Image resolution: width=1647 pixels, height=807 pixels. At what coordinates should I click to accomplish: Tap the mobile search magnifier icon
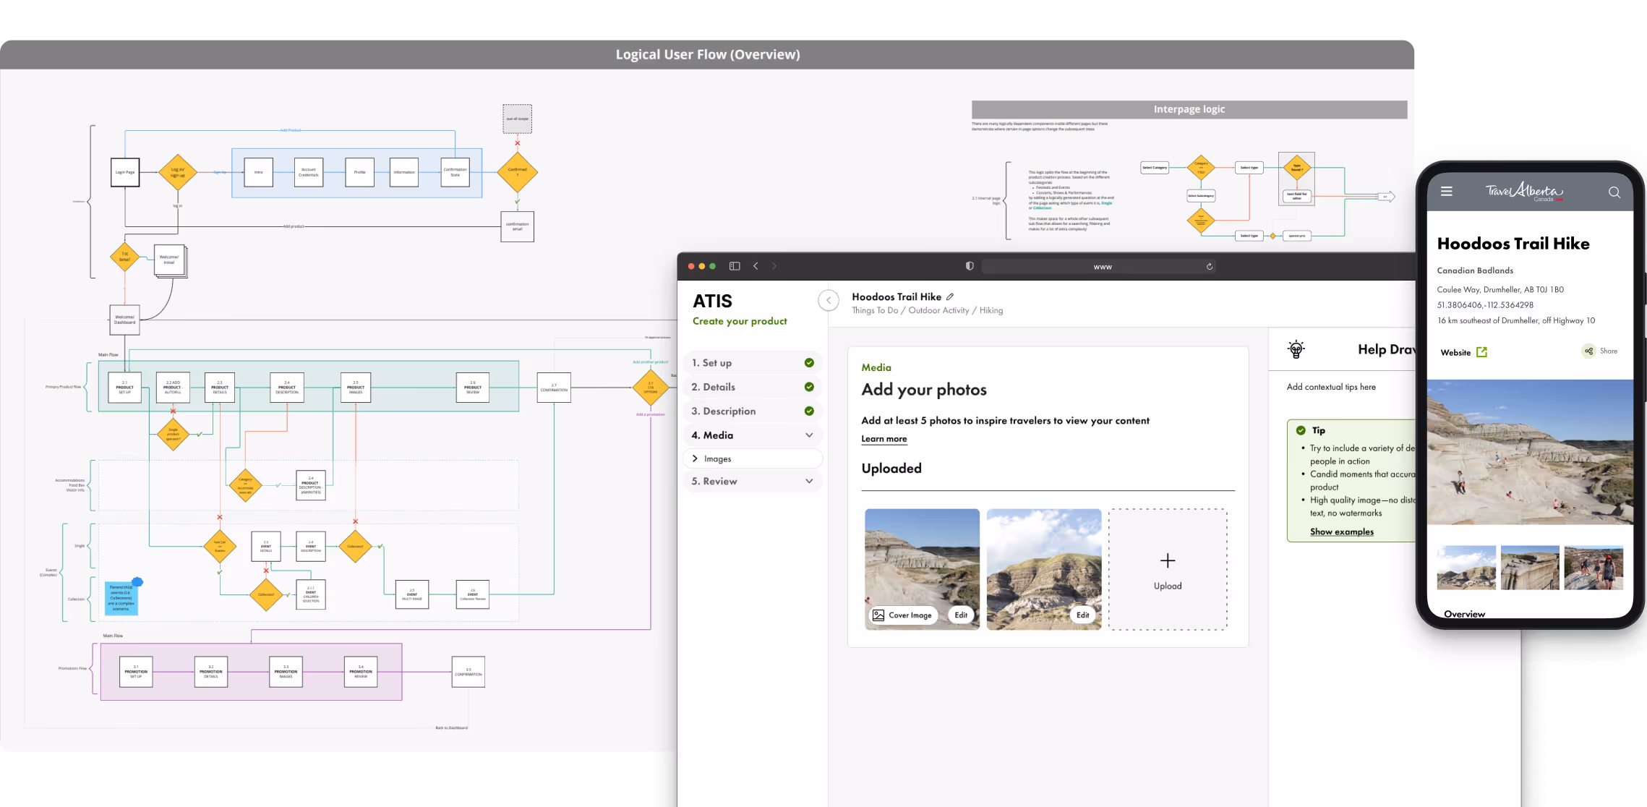coord(1614,192)
